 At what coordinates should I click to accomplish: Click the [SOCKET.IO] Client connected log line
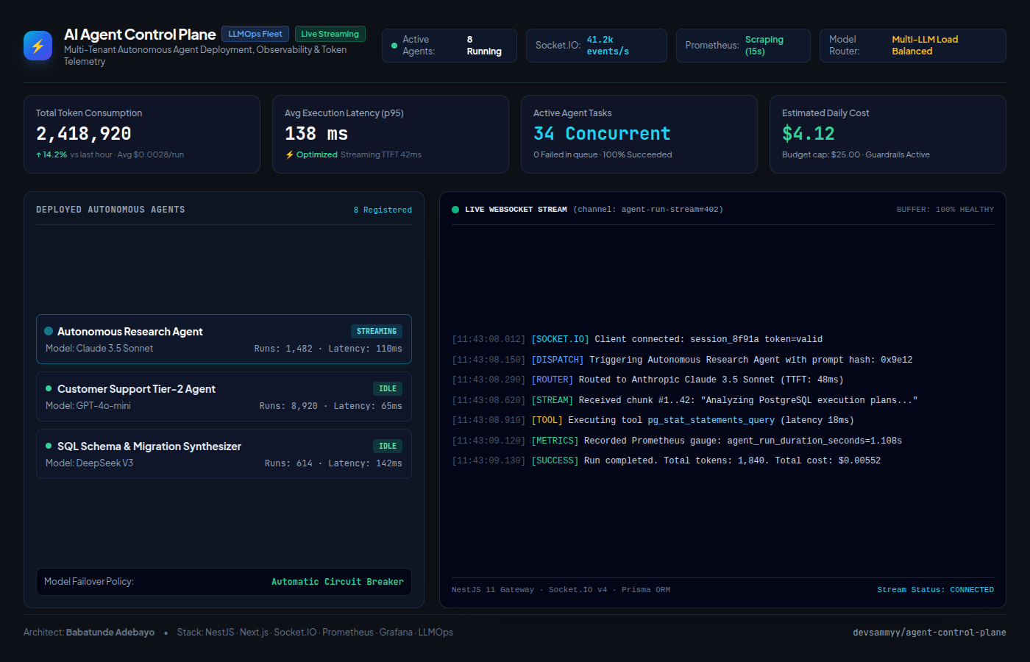(637, 340)
